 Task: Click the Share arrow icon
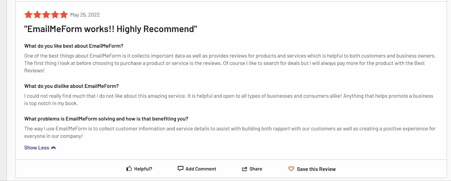click(244, 169)
